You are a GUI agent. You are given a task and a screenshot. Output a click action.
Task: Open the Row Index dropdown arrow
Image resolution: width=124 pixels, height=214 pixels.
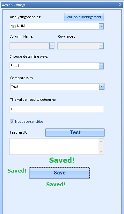[101, 46]
